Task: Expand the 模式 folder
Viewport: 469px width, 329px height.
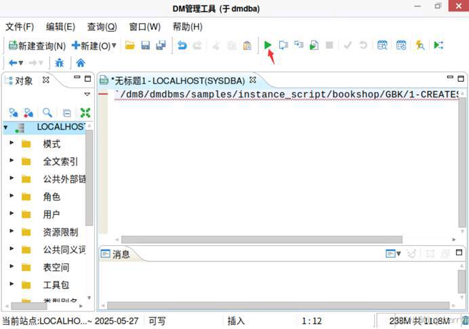Action: [12, 143]
